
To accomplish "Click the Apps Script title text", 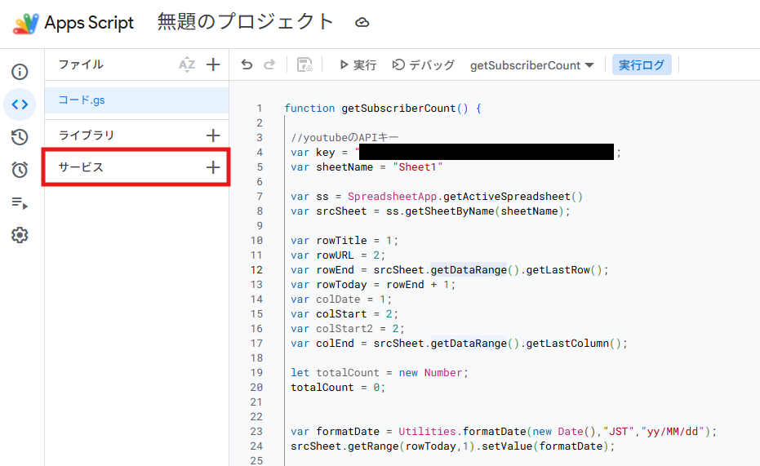I will (x=89, y=23).
